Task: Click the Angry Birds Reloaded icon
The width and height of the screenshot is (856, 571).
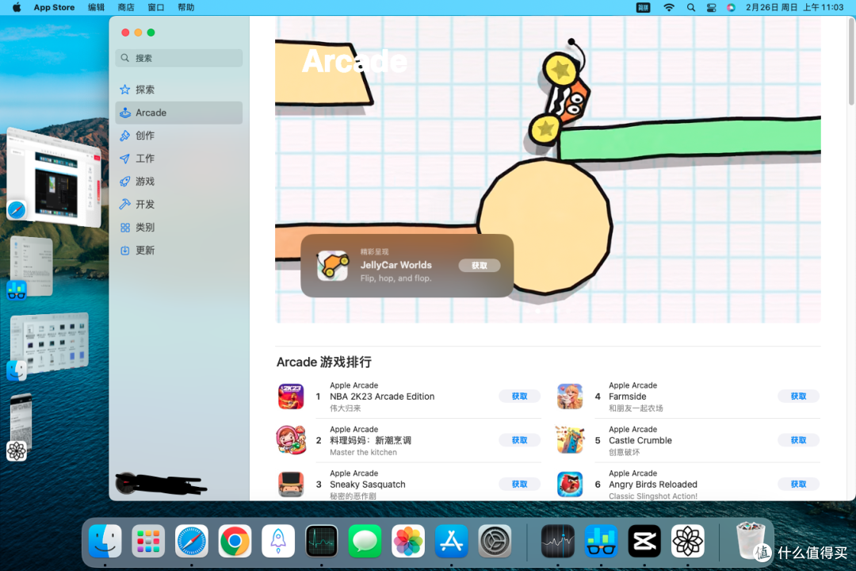Action: (570, 484)
